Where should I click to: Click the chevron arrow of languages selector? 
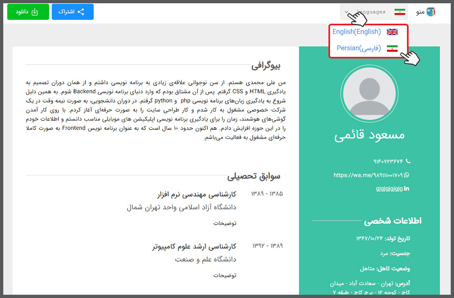pos(347,12)
